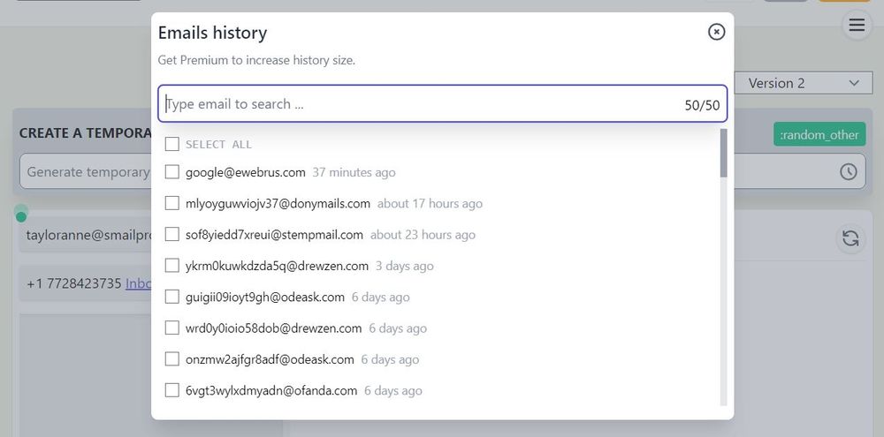
Task: Tick checkbox for google@ewebrus.com
Action: tap(172, 172)
